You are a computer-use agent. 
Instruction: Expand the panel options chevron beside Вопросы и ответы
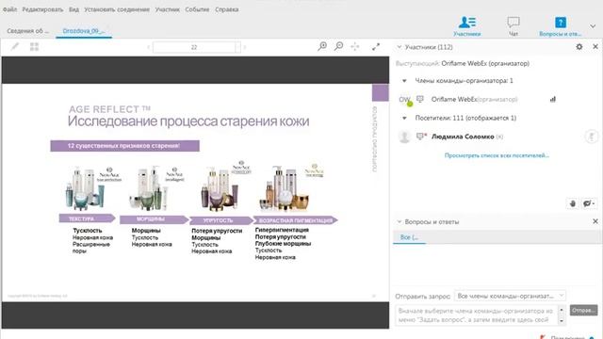[x=593, y=26]
